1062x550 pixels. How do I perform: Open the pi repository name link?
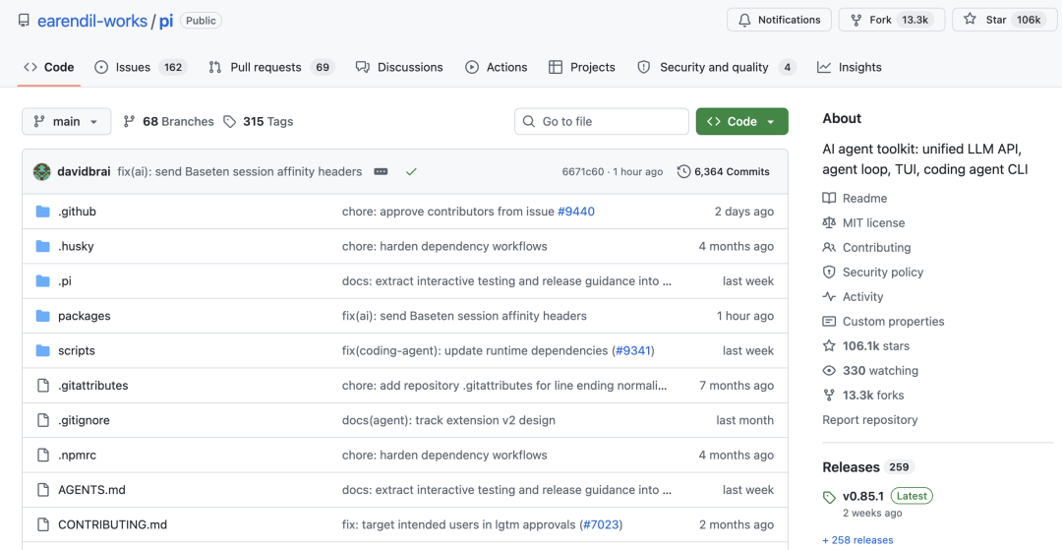(166, 21)
